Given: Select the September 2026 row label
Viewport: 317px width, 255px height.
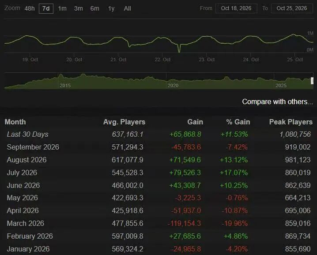Looking at the screenshot, I should [x=33, y=147].
